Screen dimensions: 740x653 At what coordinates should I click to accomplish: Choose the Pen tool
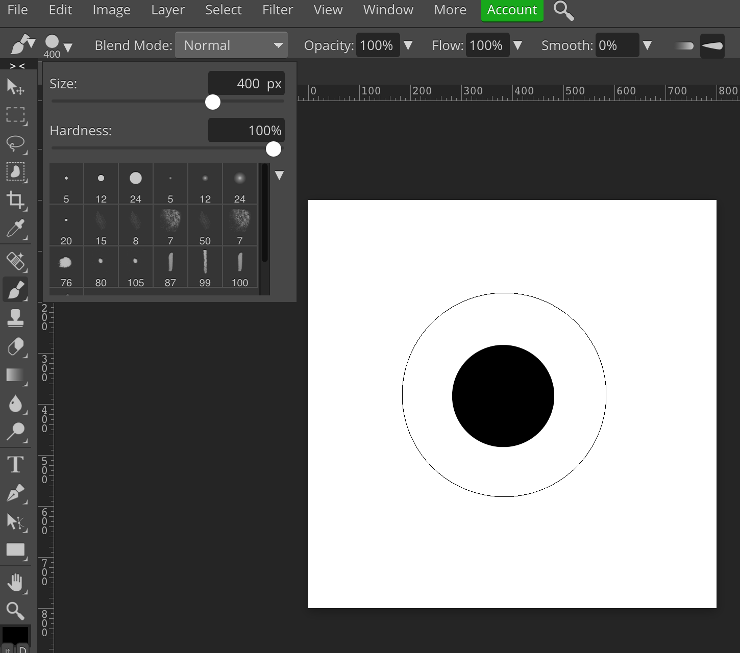[15, 493]
